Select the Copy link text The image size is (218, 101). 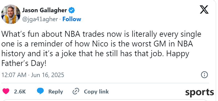(96, 92)
